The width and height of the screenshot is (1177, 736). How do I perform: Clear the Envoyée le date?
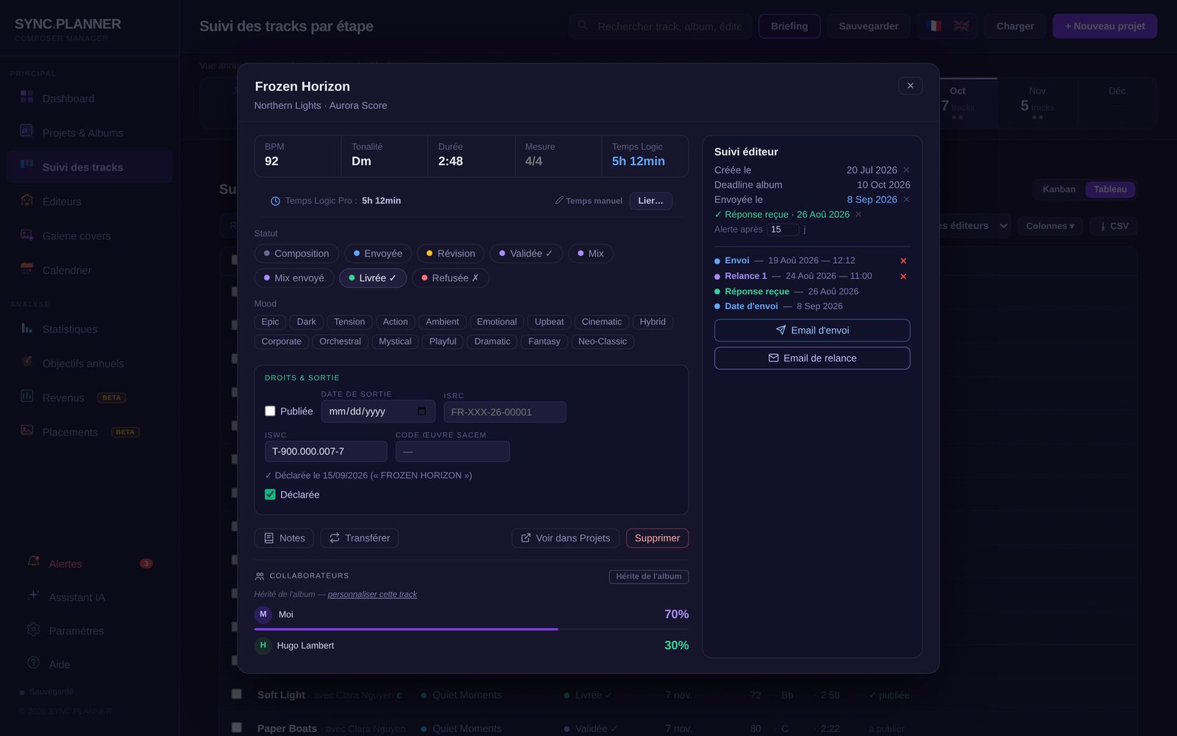point(906,199)
